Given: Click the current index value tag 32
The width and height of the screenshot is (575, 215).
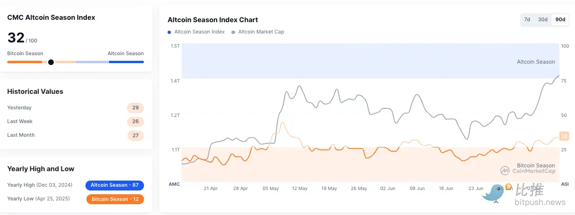Looking at the screenshot, I should pyautogui.click(x=564, y=136).
